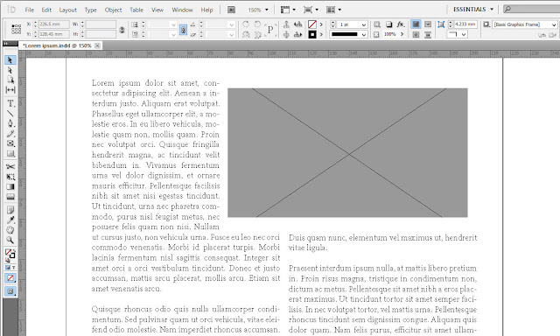Open object effects fx button
The height and width of the screenshot is (336, 560).
[401, 24]
